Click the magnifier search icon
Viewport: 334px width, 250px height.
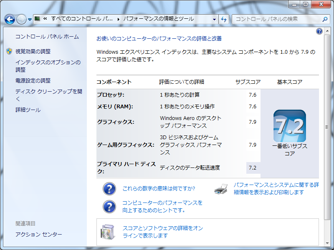tap(325, 19)
